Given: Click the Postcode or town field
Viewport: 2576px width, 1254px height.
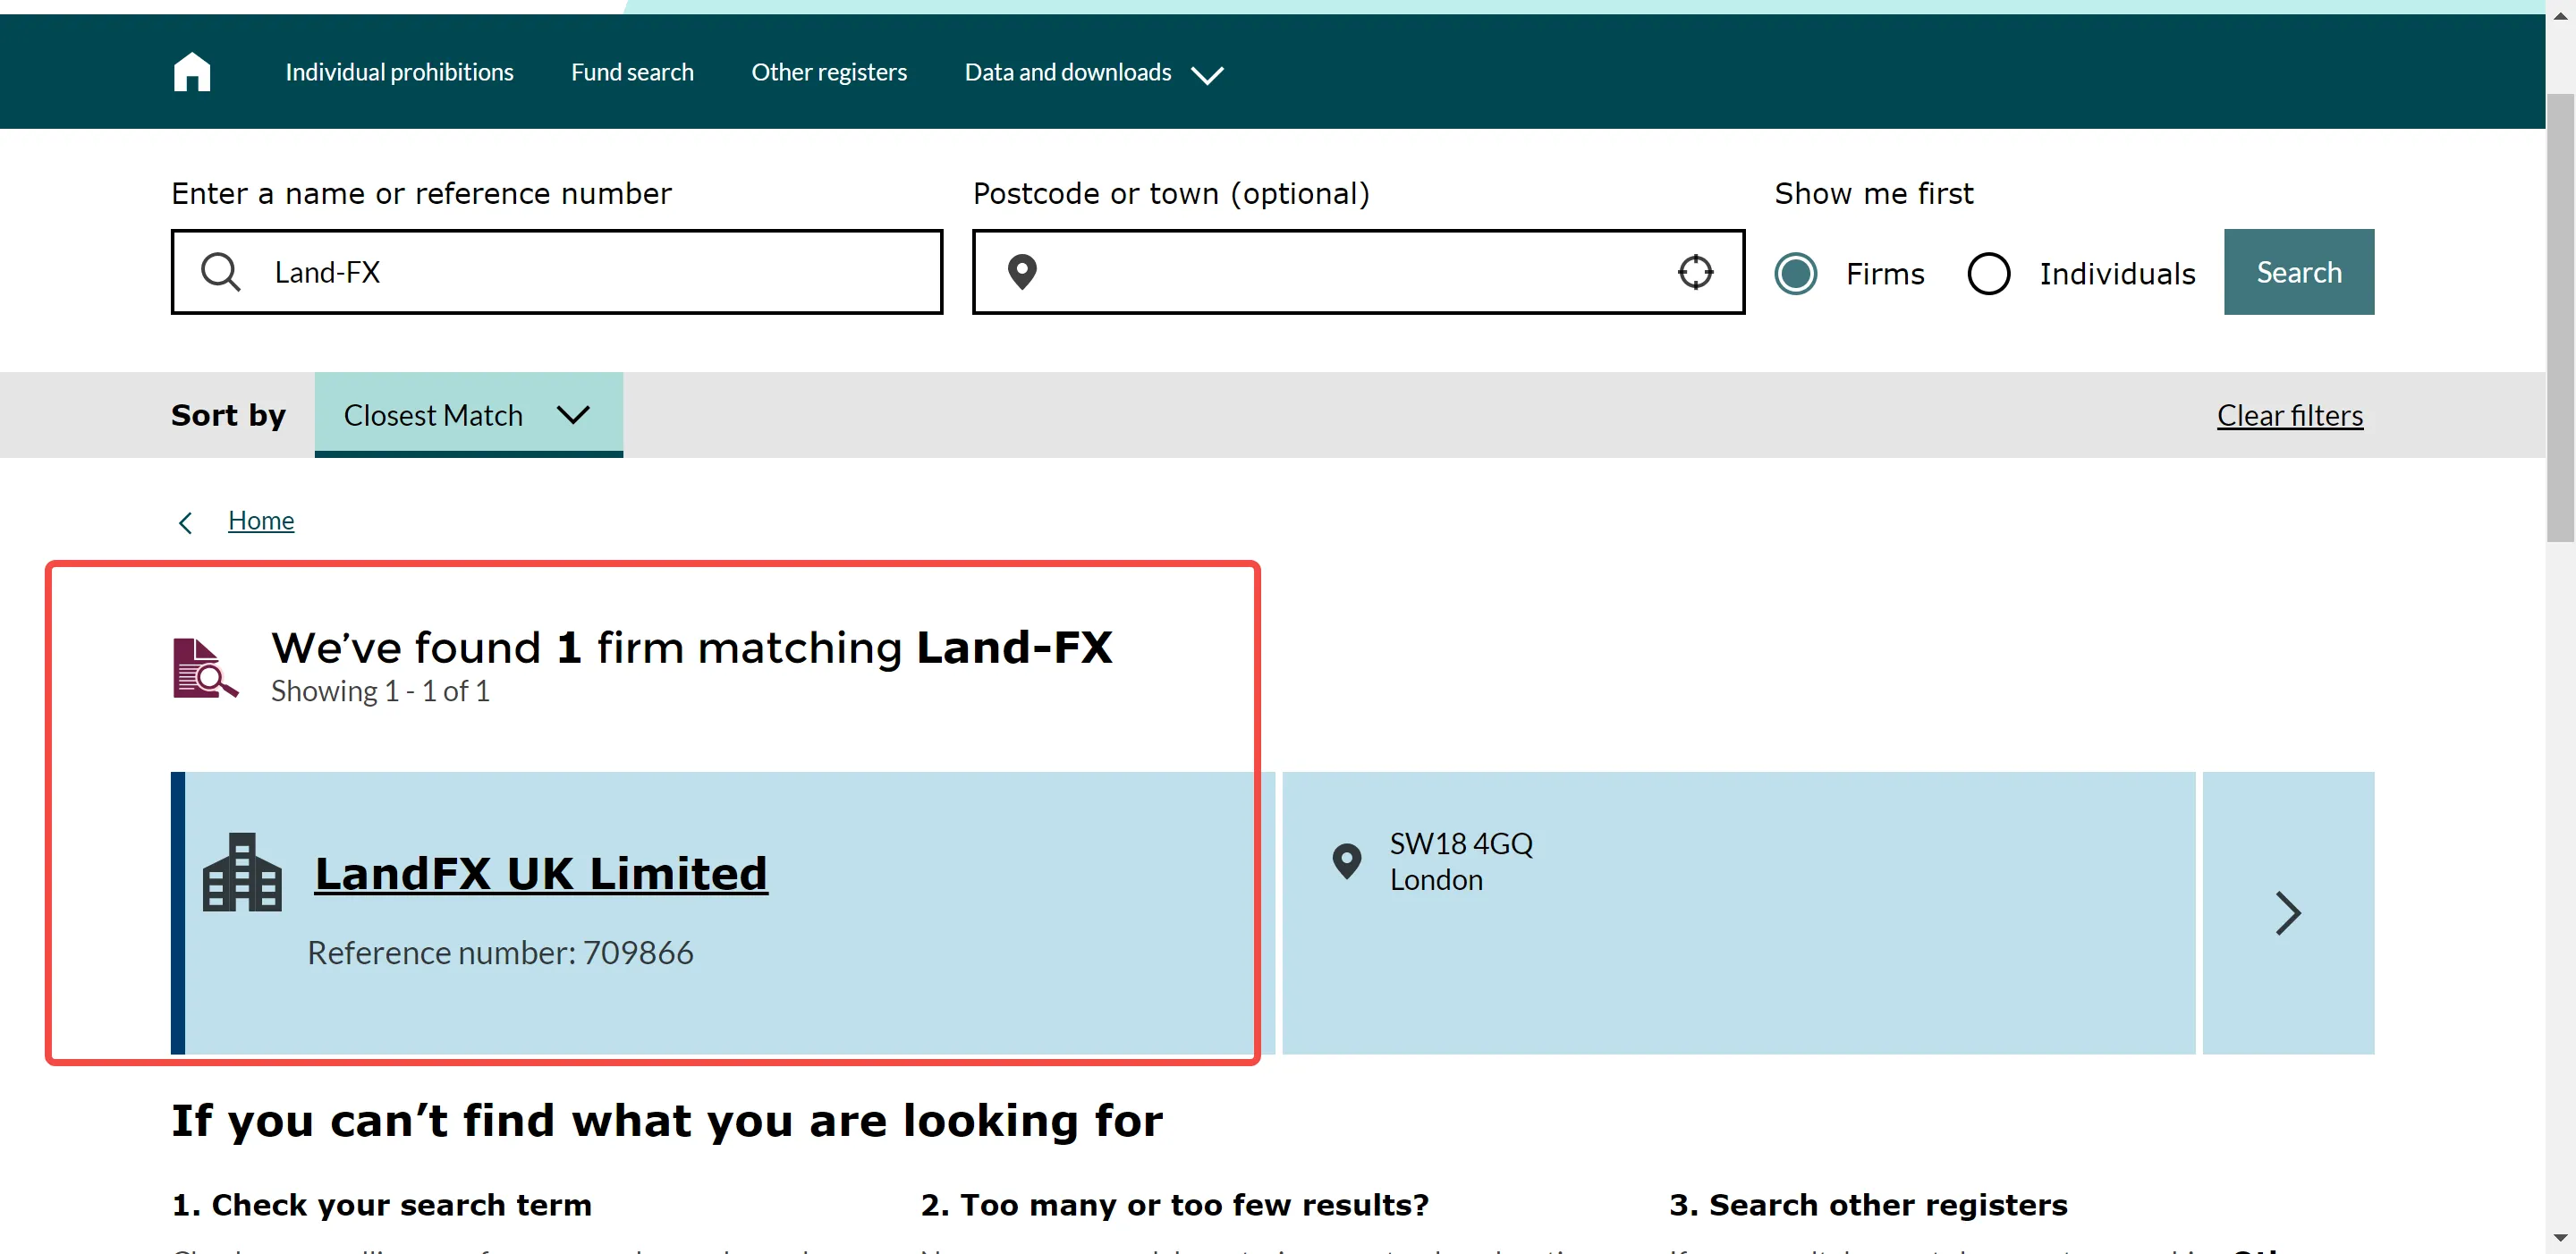Looking at the screenshot, I should tap(1358, 272).
